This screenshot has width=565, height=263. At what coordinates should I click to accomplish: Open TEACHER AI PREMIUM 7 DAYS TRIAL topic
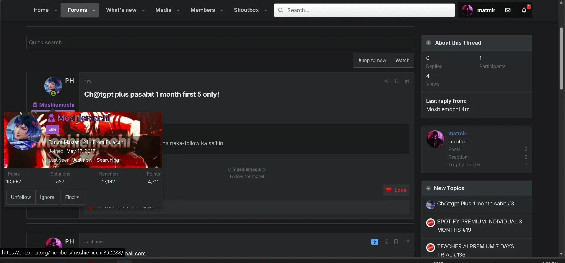[476, 251]
